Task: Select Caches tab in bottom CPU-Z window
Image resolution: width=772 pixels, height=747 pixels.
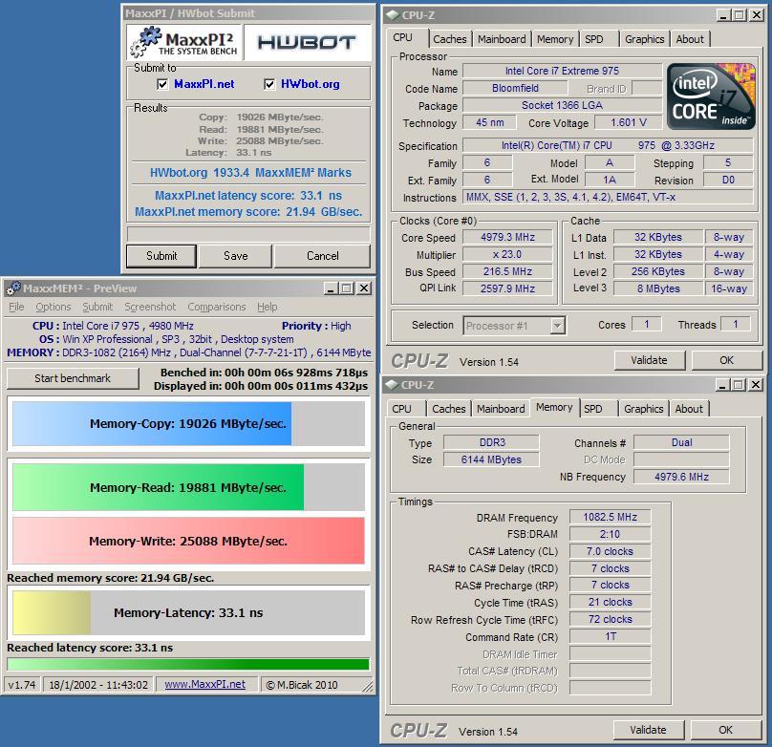Action: (x=448, y=409)
